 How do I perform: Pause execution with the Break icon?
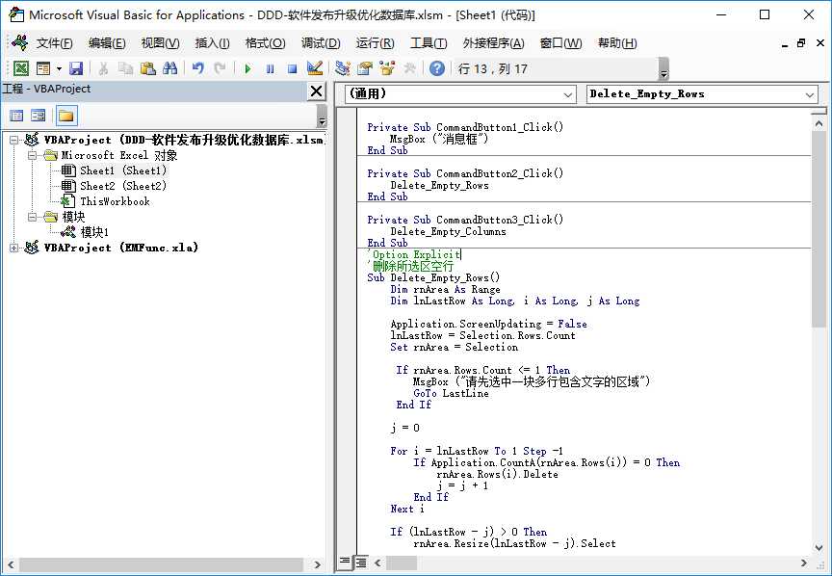(x=270, y=68)
